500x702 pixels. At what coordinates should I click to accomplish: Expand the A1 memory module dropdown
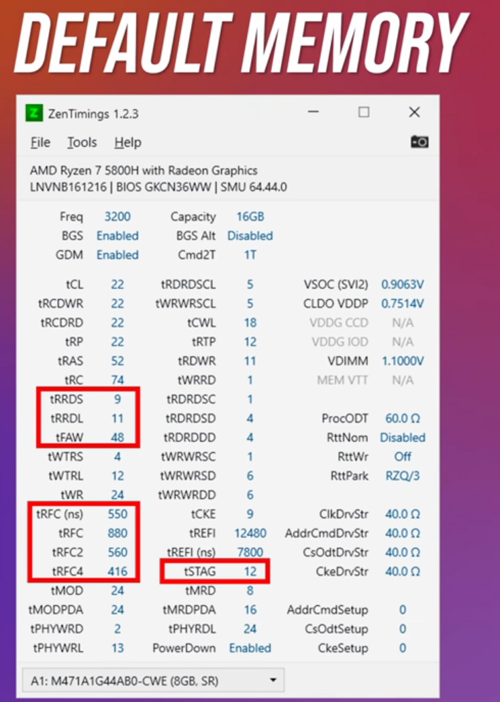[x=153, y=680]
